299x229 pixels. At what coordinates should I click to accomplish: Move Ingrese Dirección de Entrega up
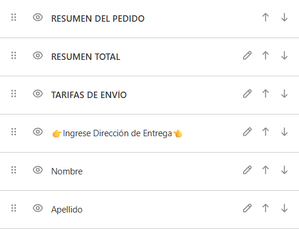pos(265,132)
